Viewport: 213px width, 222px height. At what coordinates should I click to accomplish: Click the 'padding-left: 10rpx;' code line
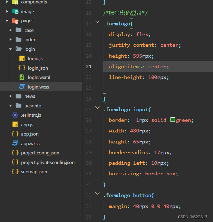point(139,163)
